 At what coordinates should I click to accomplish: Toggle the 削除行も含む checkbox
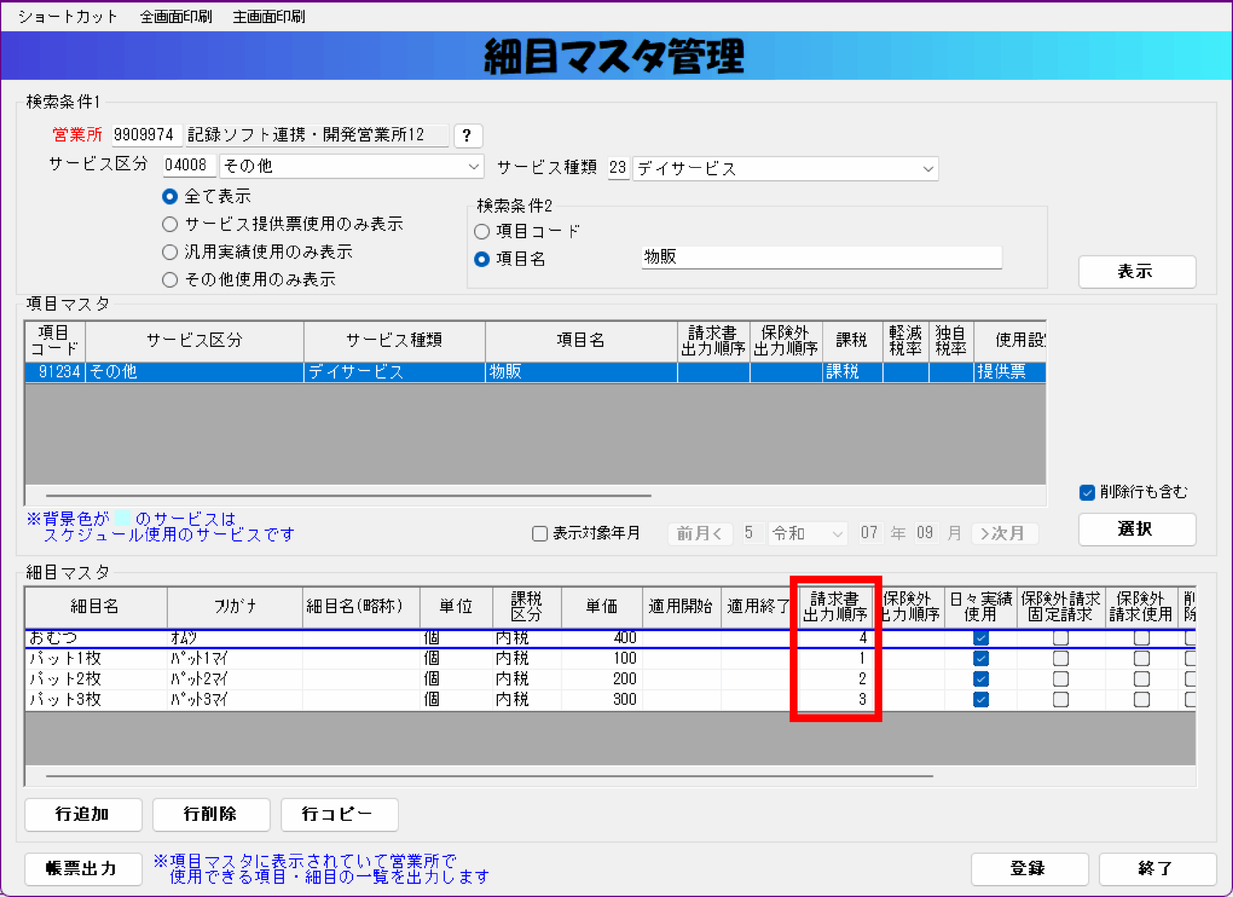point(1086,492)
